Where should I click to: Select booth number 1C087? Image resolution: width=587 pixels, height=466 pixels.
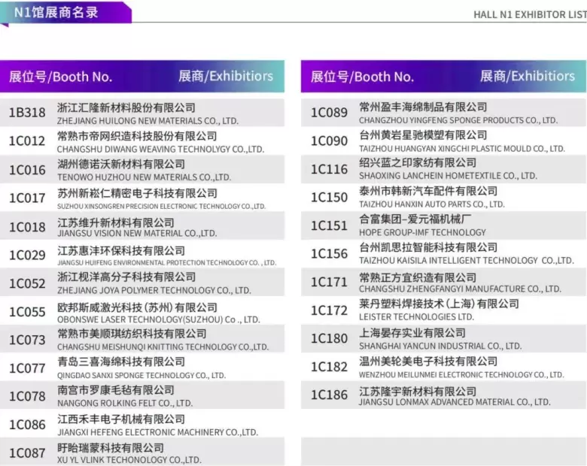pos(27,453)
